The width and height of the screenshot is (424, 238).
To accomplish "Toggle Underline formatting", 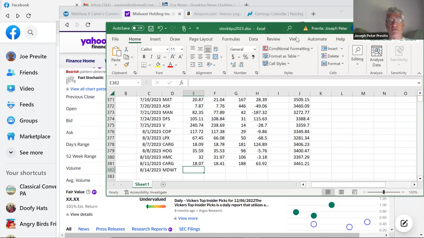I will [x=159, y=57].
